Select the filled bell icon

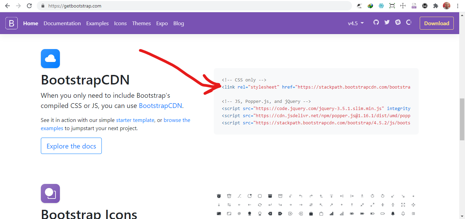[393, 214]
